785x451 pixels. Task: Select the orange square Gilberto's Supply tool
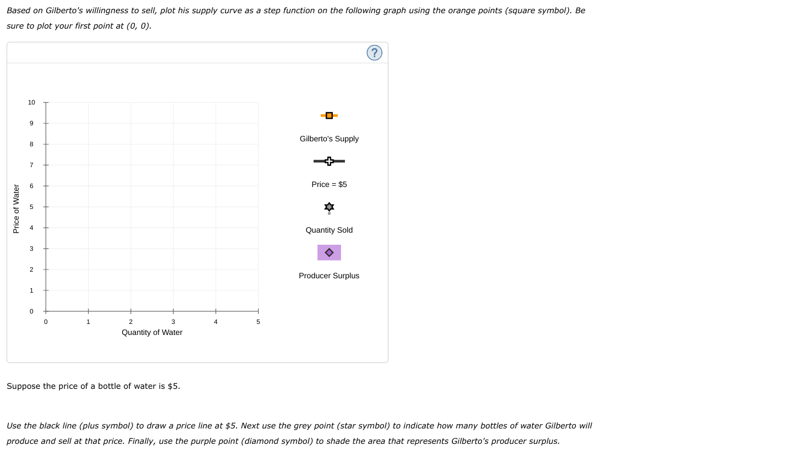pos(329,115)
